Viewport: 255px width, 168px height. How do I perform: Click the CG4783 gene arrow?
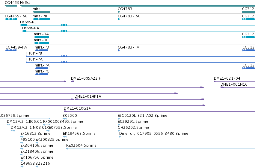(119, 12)
